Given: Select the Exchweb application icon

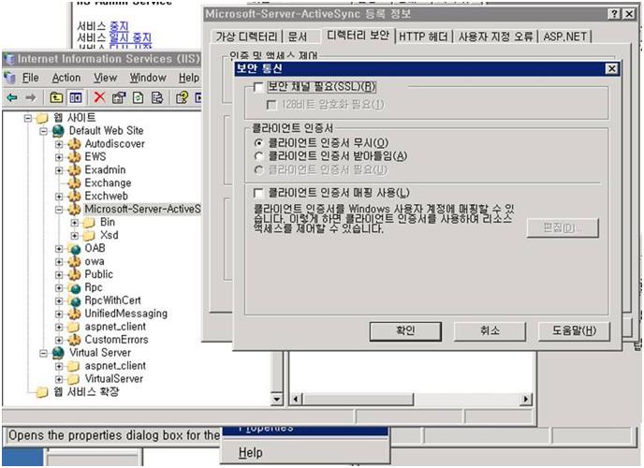Looking at the screenshot, I should pyautogui.click(x=74, y=197).
